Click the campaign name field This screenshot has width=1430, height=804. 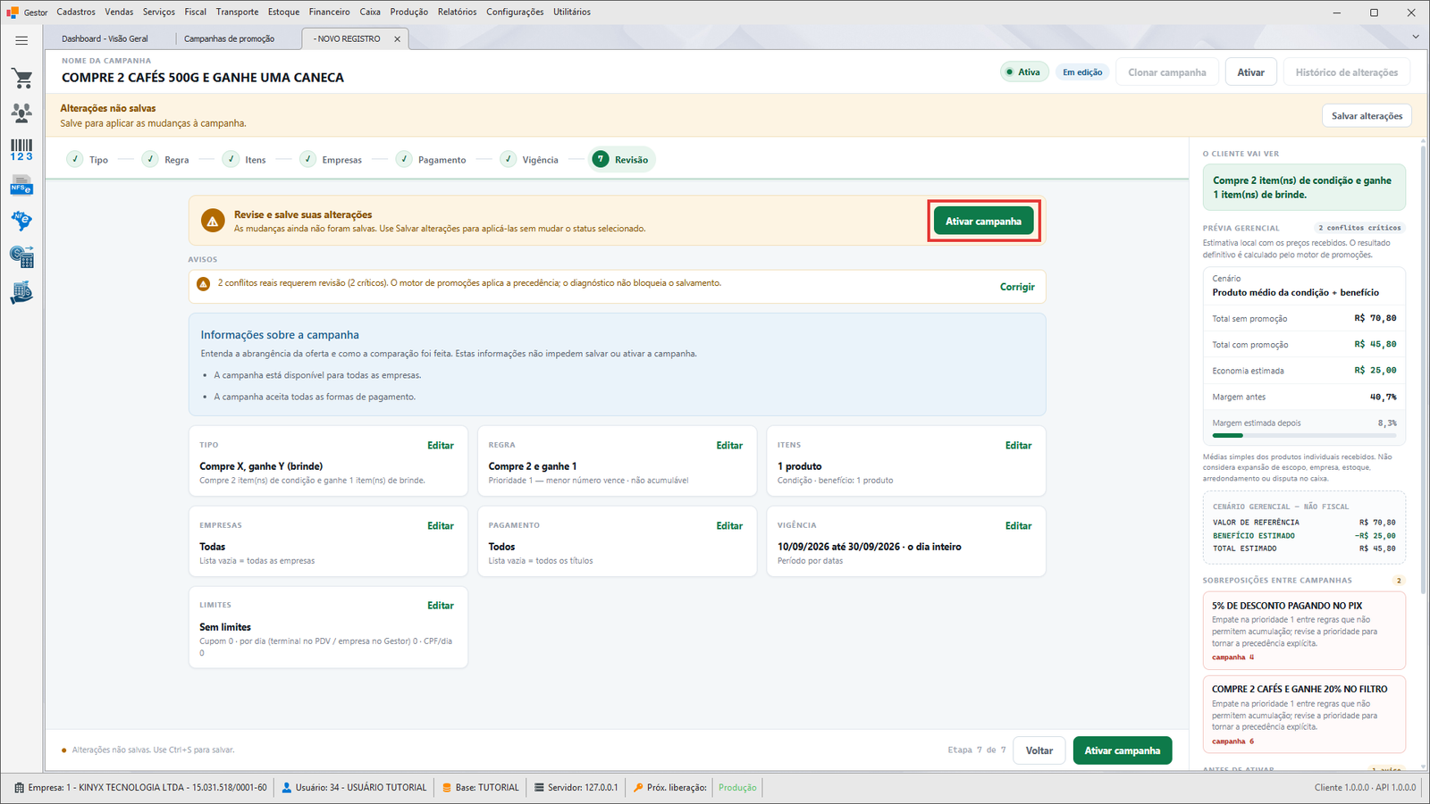(203, 78)
